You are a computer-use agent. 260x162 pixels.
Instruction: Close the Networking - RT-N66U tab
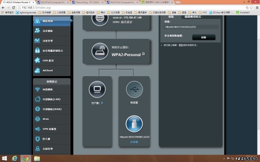tap(103, 2)
